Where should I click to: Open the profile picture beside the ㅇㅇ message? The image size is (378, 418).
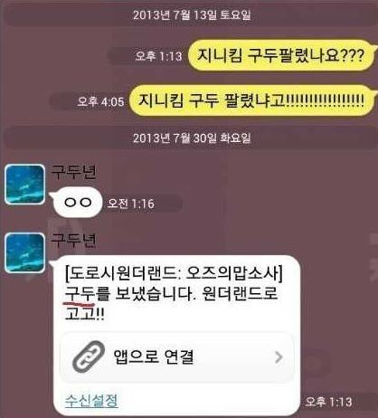25,185
